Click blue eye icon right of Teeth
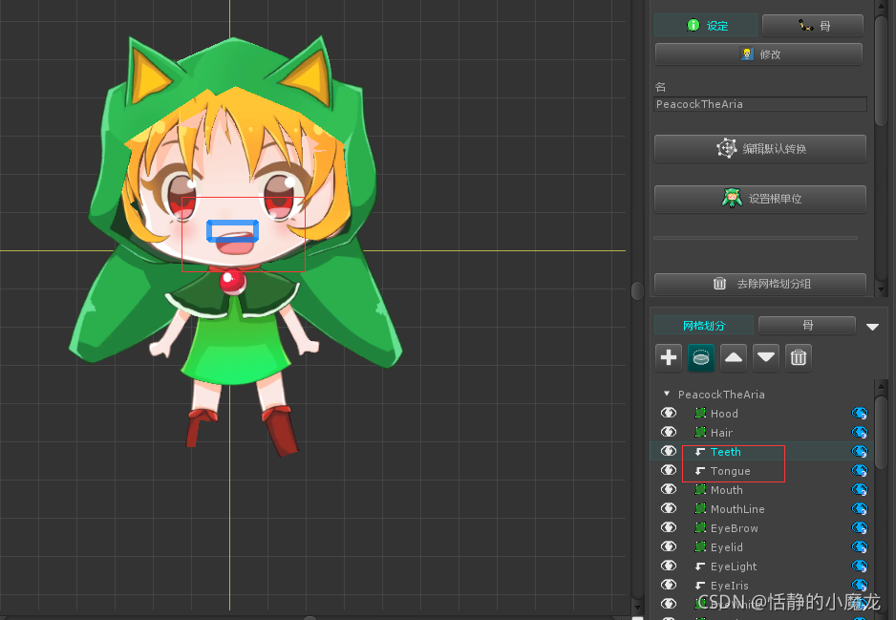The width and height of the screenshot is (896, 620). (860, 452)
